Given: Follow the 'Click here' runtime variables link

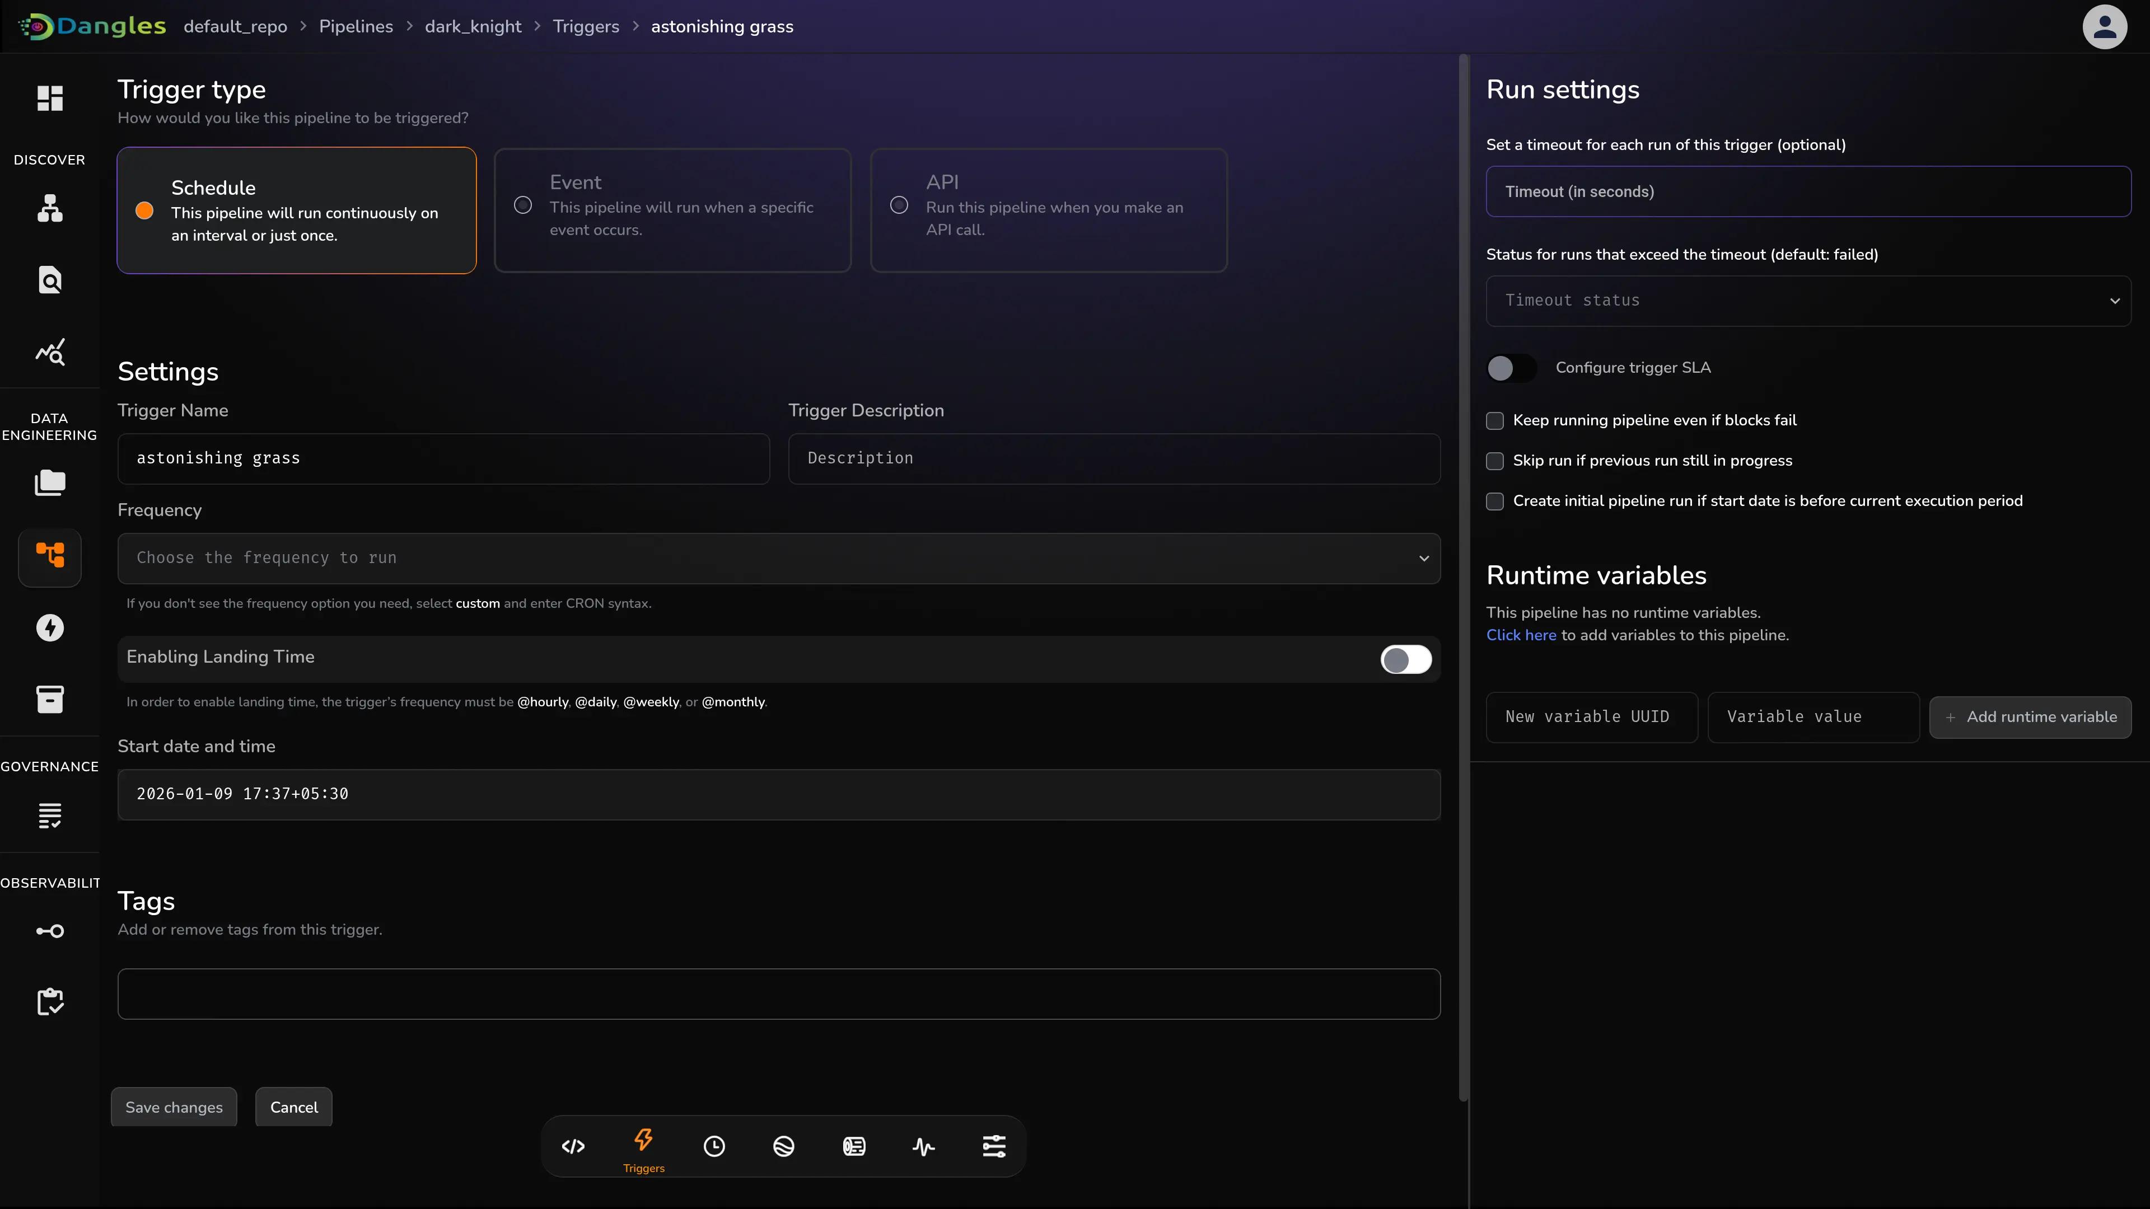Looking at the screenshot, I should click(1521, 635).
